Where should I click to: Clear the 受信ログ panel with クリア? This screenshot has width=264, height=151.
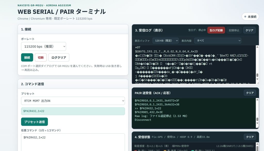249,30
